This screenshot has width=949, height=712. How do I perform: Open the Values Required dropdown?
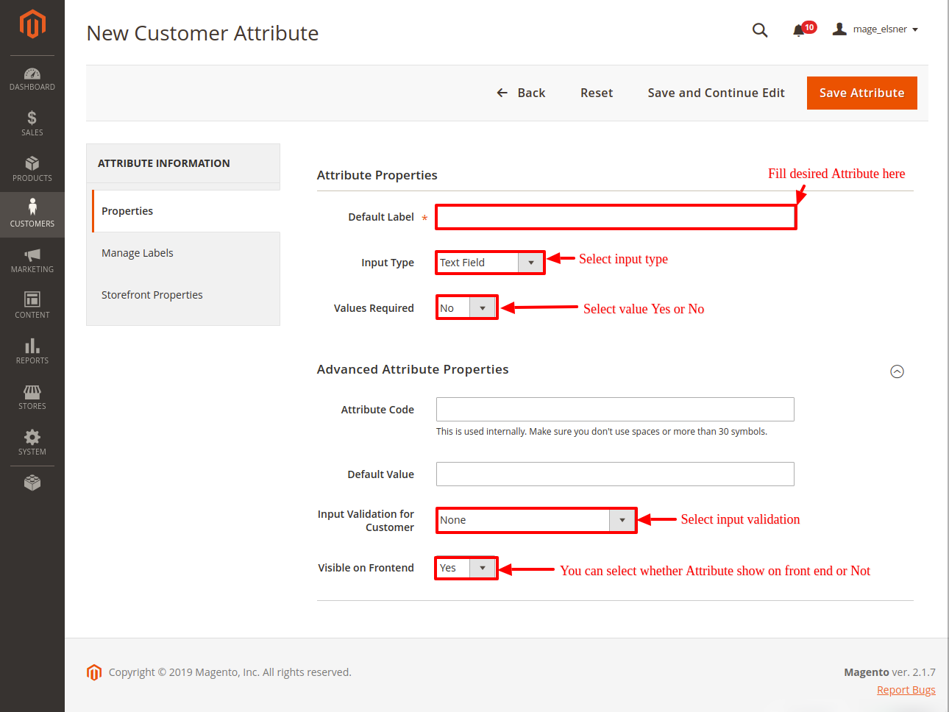coord(466,308)
